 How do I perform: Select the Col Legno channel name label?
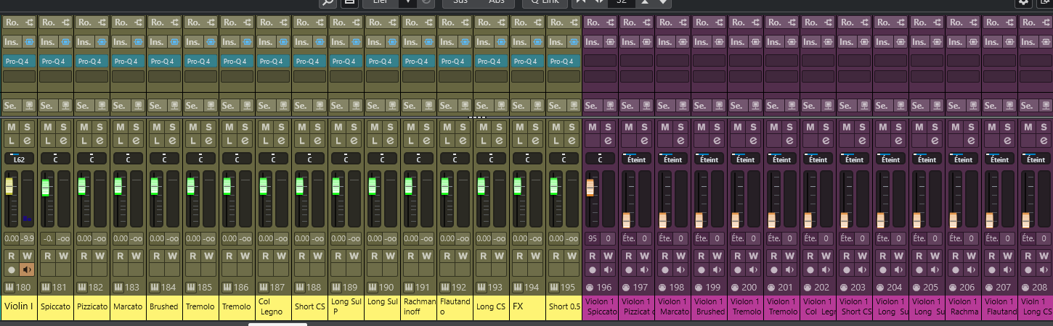tap(274, 307)
